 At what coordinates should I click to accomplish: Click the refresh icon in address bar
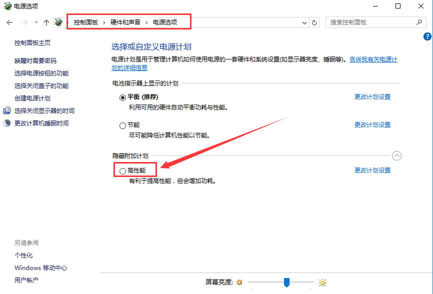point(314,22)
